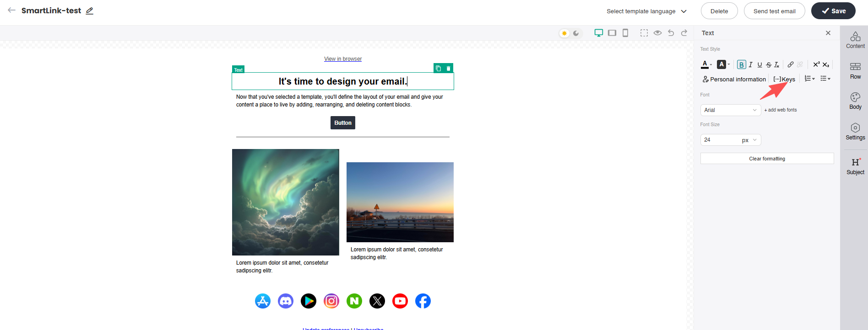
Task: Click the X (Twitter) social icon
Action: [377, 301]
